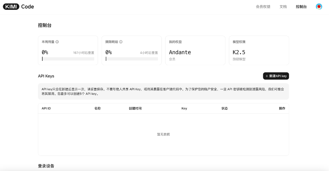Click the 频限明细 progress bar
329x171 pixels.
click(x=132, y=59)
